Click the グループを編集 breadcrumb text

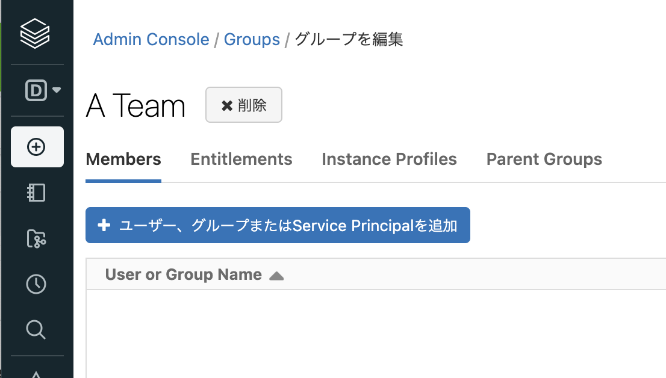(349, 40)
